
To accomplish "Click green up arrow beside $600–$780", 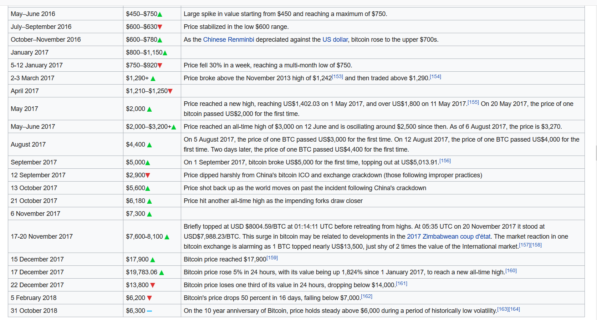I will click(x=160, y=40).
